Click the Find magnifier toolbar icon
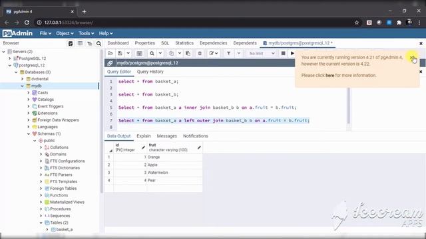Screen dimensions: 426x239 click(152, 53)
